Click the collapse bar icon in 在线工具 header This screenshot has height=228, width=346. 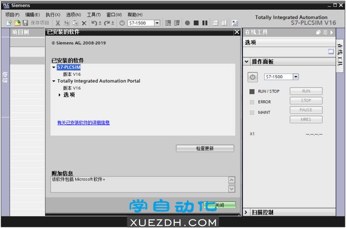[325, 32]
